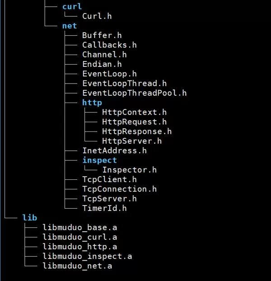Click the EventLoopThreadPool.h file name
The width and height of the screenshot is (271, 281).
pos(134,93)
